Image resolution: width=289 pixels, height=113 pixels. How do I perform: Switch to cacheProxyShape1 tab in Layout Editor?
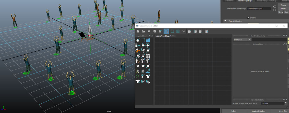164,36
